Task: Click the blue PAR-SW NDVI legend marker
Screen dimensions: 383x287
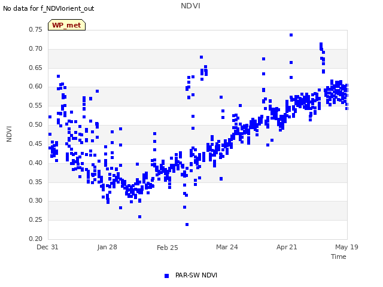Action: click(x=166, y=276)
